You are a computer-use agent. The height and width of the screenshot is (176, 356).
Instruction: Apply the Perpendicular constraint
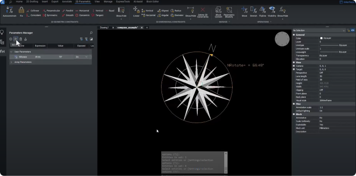(x=51, y=11)
